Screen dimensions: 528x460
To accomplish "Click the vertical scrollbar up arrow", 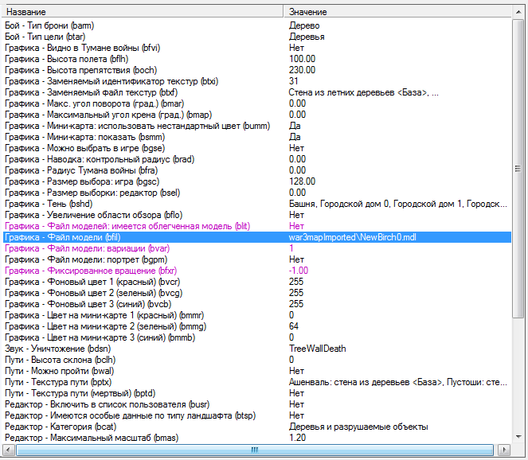I will 518,12.
